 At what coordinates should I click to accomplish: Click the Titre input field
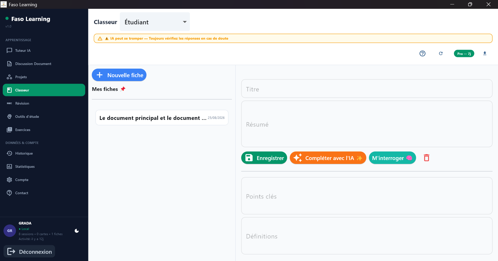(367, 89)
